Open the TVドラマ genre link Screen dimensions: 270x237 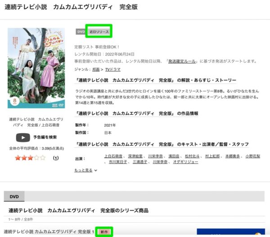pos(113,70)
